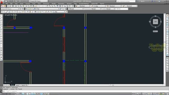Click the New drawing icon in Standard toolbar
The image size is (169, 95).
(8, 6)
